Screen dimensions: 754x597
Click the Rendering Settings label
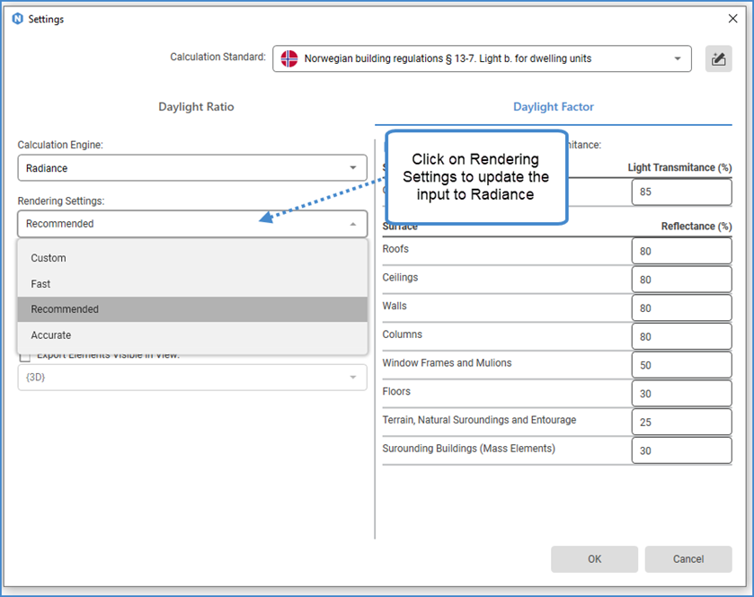tap(61, 201)
